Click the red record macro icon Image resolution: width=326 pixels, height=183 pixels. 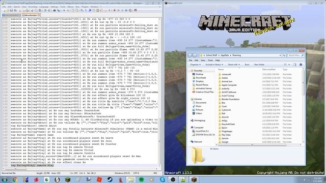point(114,10)
